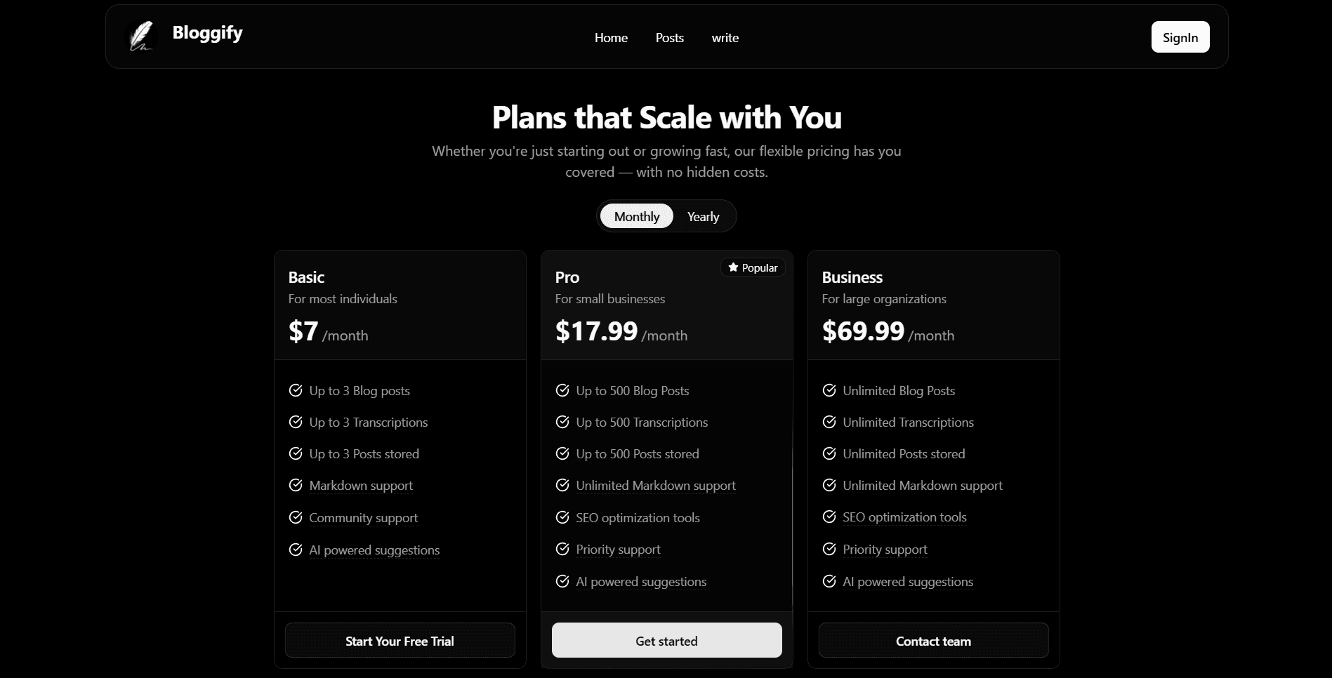Click Get started on the Pro plan
Screen dimensions: 1332x678
coord(666,640)
